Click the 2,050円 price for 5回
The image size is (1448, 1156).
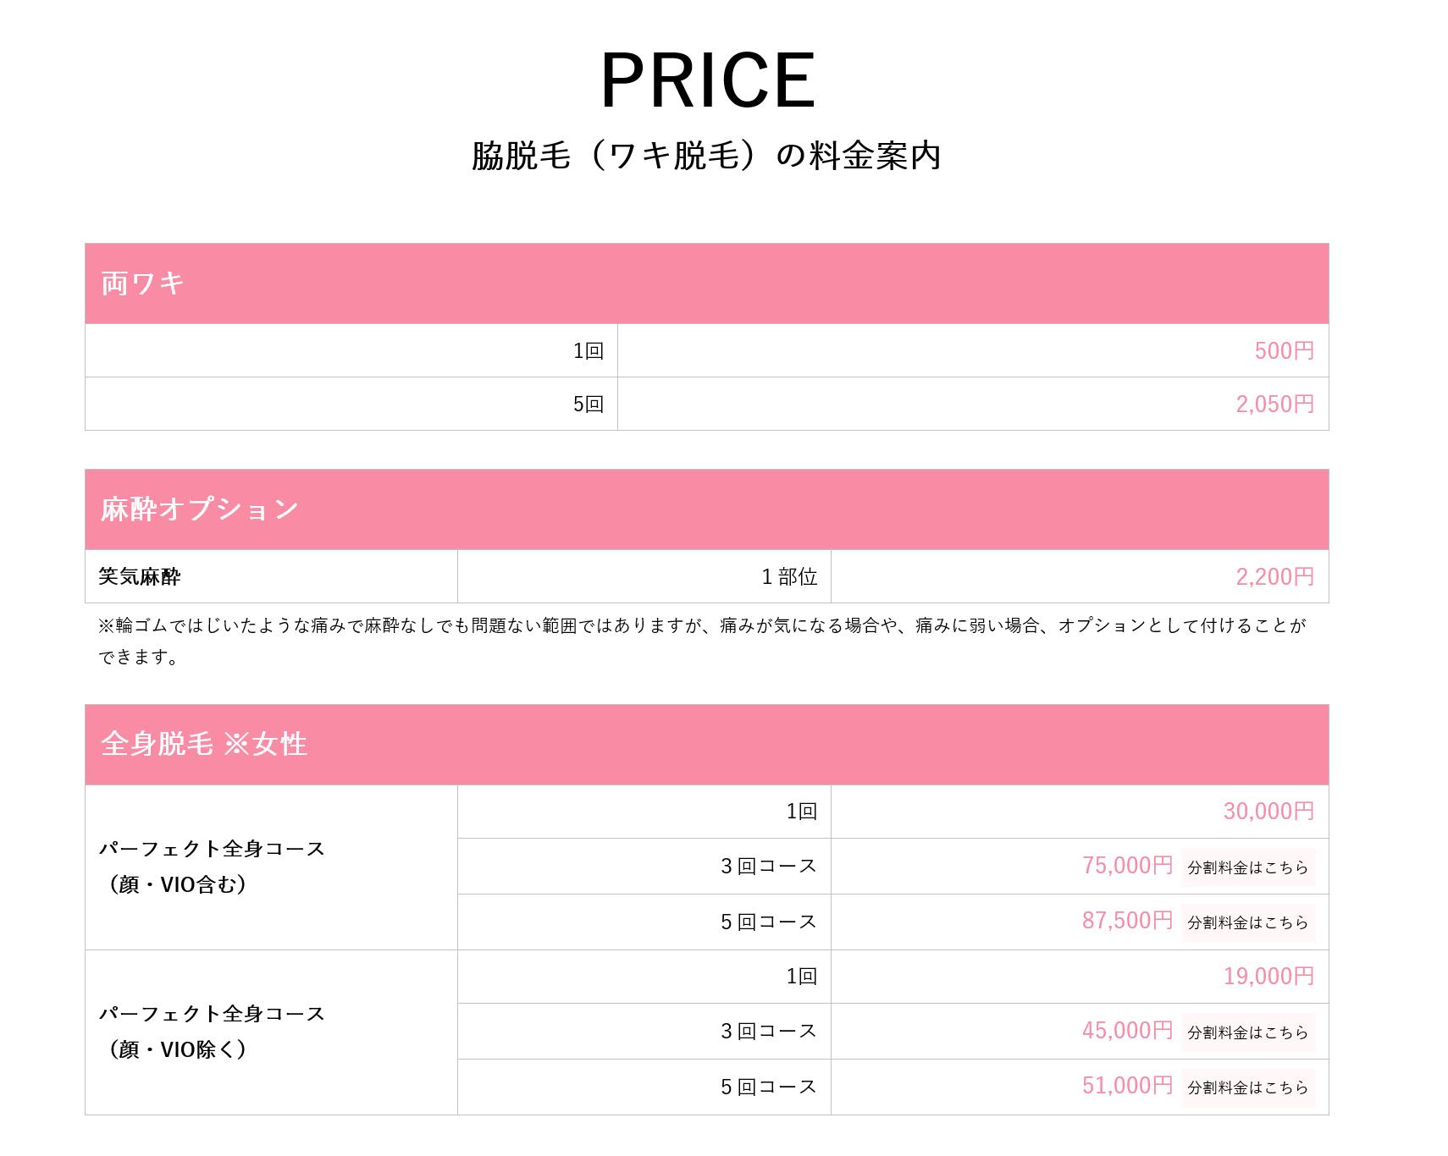click(x=1274, y=405)
